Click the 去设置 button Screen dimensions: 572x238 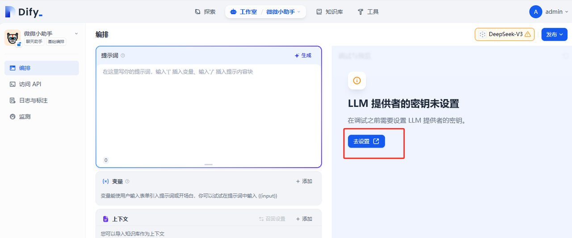point(366,141)
